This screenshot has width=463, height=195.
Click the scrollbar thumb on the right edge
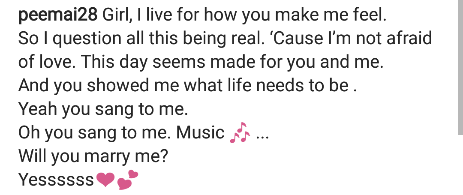point(460,67)
